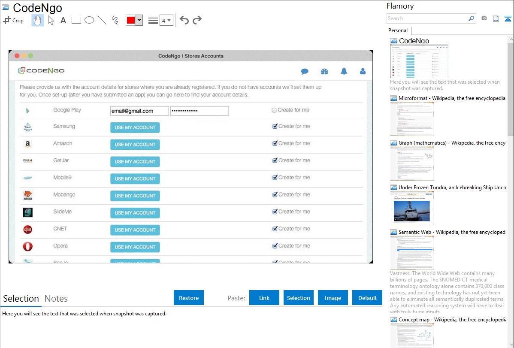Click the Google Play email field
The height and width of the screenshot is (348, 514).
(x=139, y=111)
